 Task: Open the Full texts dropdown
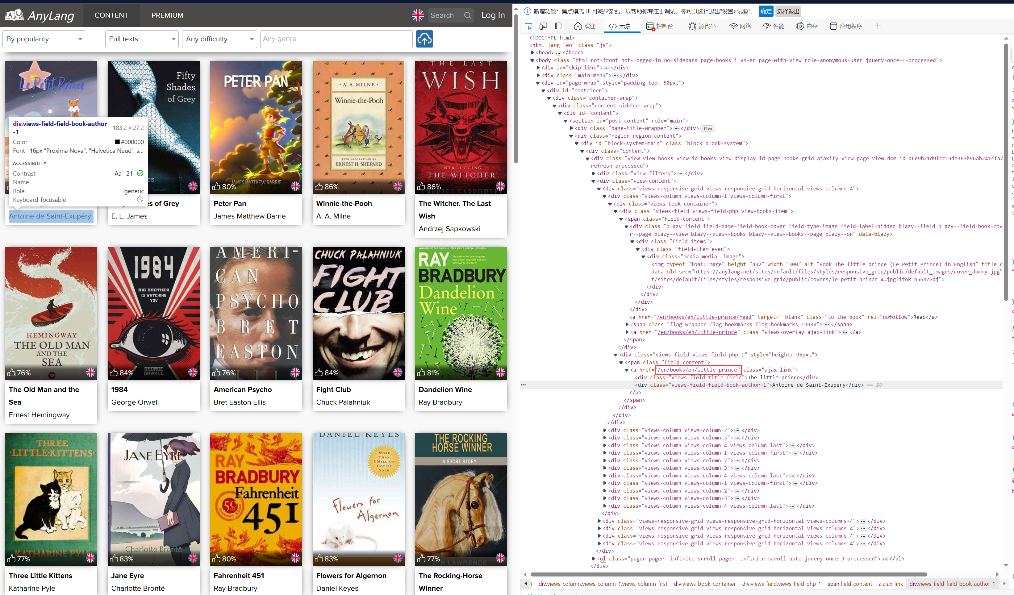click(142, 39)
